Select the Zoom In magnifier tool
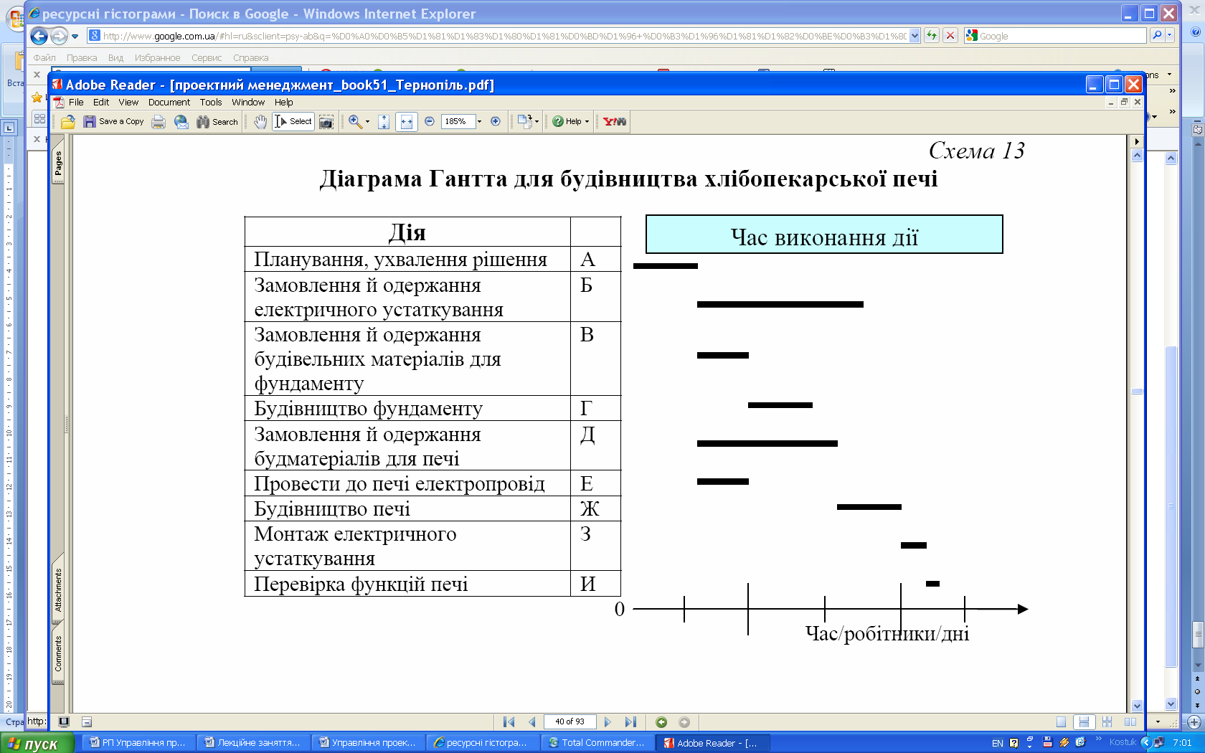This screenshot has width=1205, height=753. pyautogui.click(x=355, y=121)
